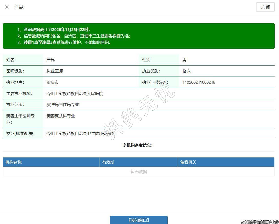279x224 pixels.
Task: Click the hospital name 秀山土家族苗族自治县人民医院
Action: click(x=75, y=94)
